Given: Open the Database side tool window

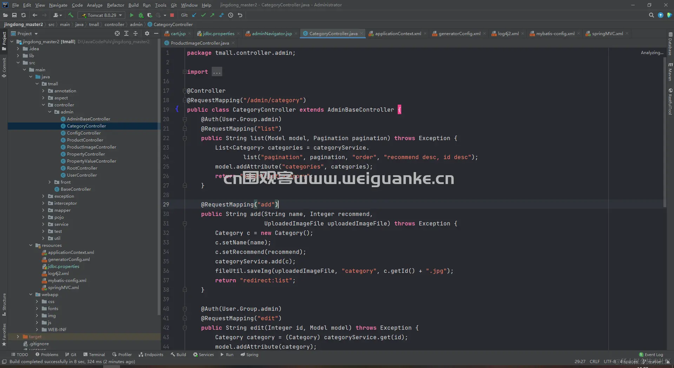Looking at the screenshot, I should [670, 44].
